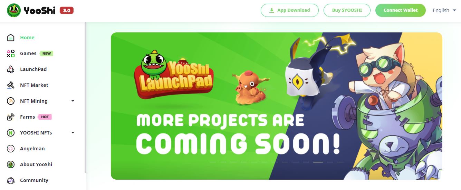
Task: Click the YOOSHI NFTs green N icon
Action: (x=11, y=133)
